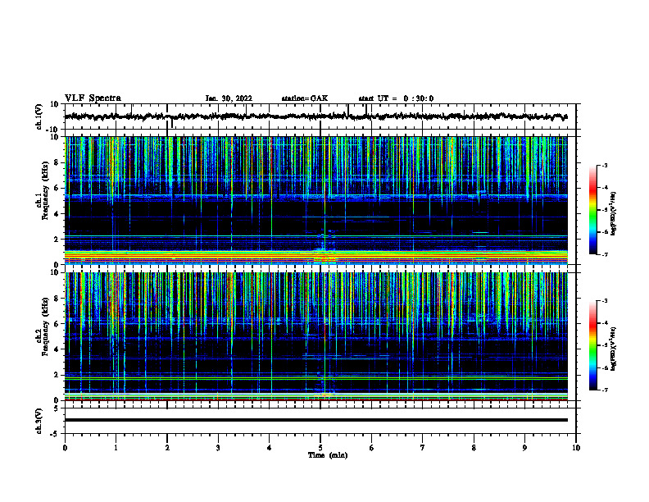
Task: Click the '-5' tick on ch.3 voltage axis
Action: pyautogui.click(x=55, y=434)
